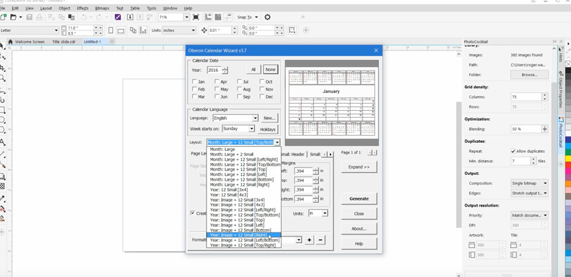Choose 'Year: Image + 12 Small [Right]' layout
571x277 pixels.
click(x=244, y=235)
